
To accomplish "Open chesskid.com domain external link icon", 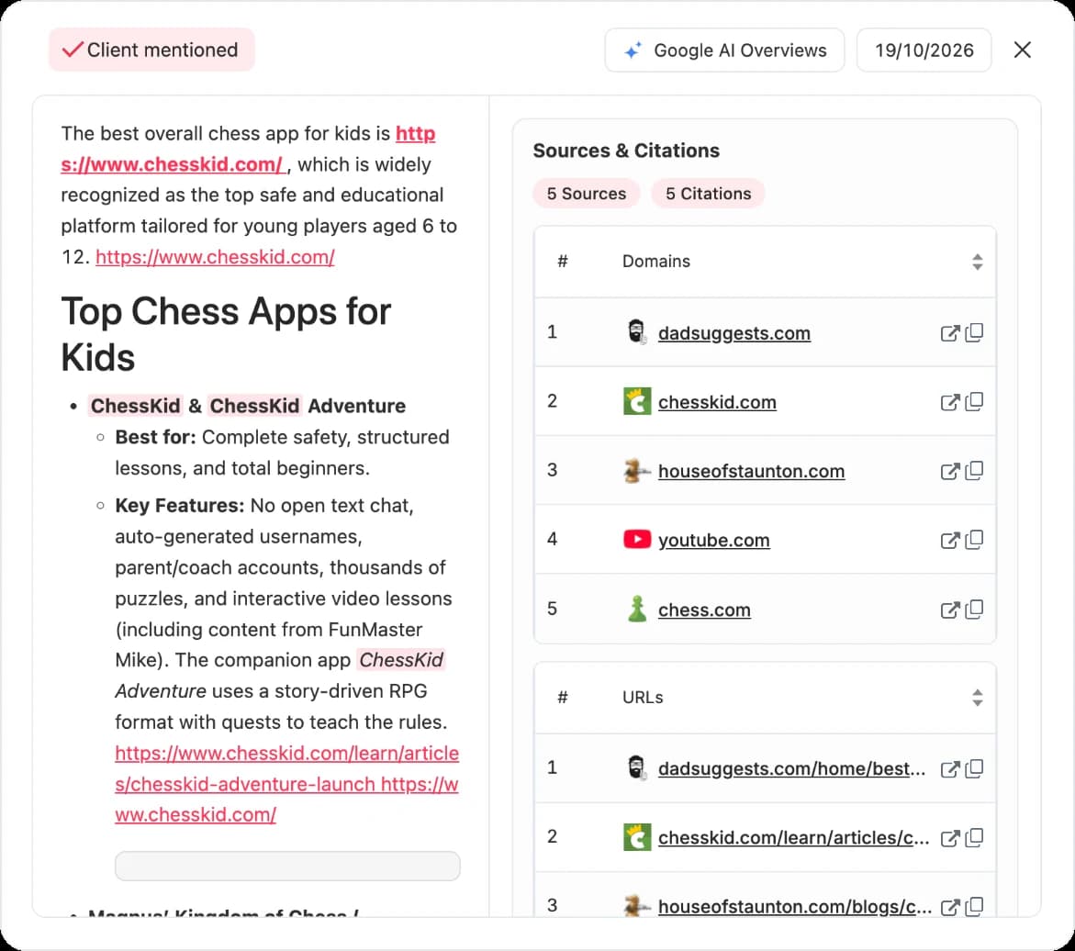I will [949, 402].
